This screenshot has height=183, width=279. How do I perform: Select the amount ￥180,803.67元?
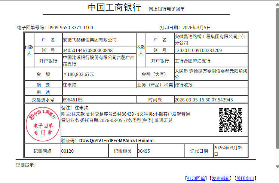(79, 74)
